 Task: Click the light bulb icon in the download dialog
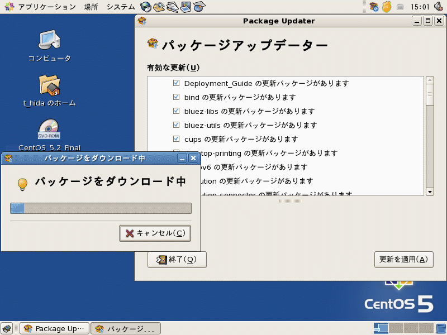[22, 184]
